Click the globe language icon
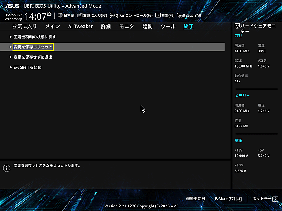 click(x=60, y=15)
